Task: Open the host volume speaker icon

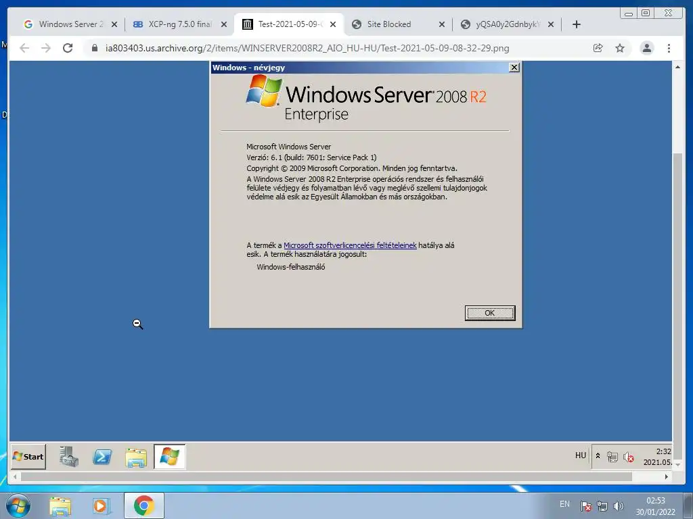Action: (619, 506)
